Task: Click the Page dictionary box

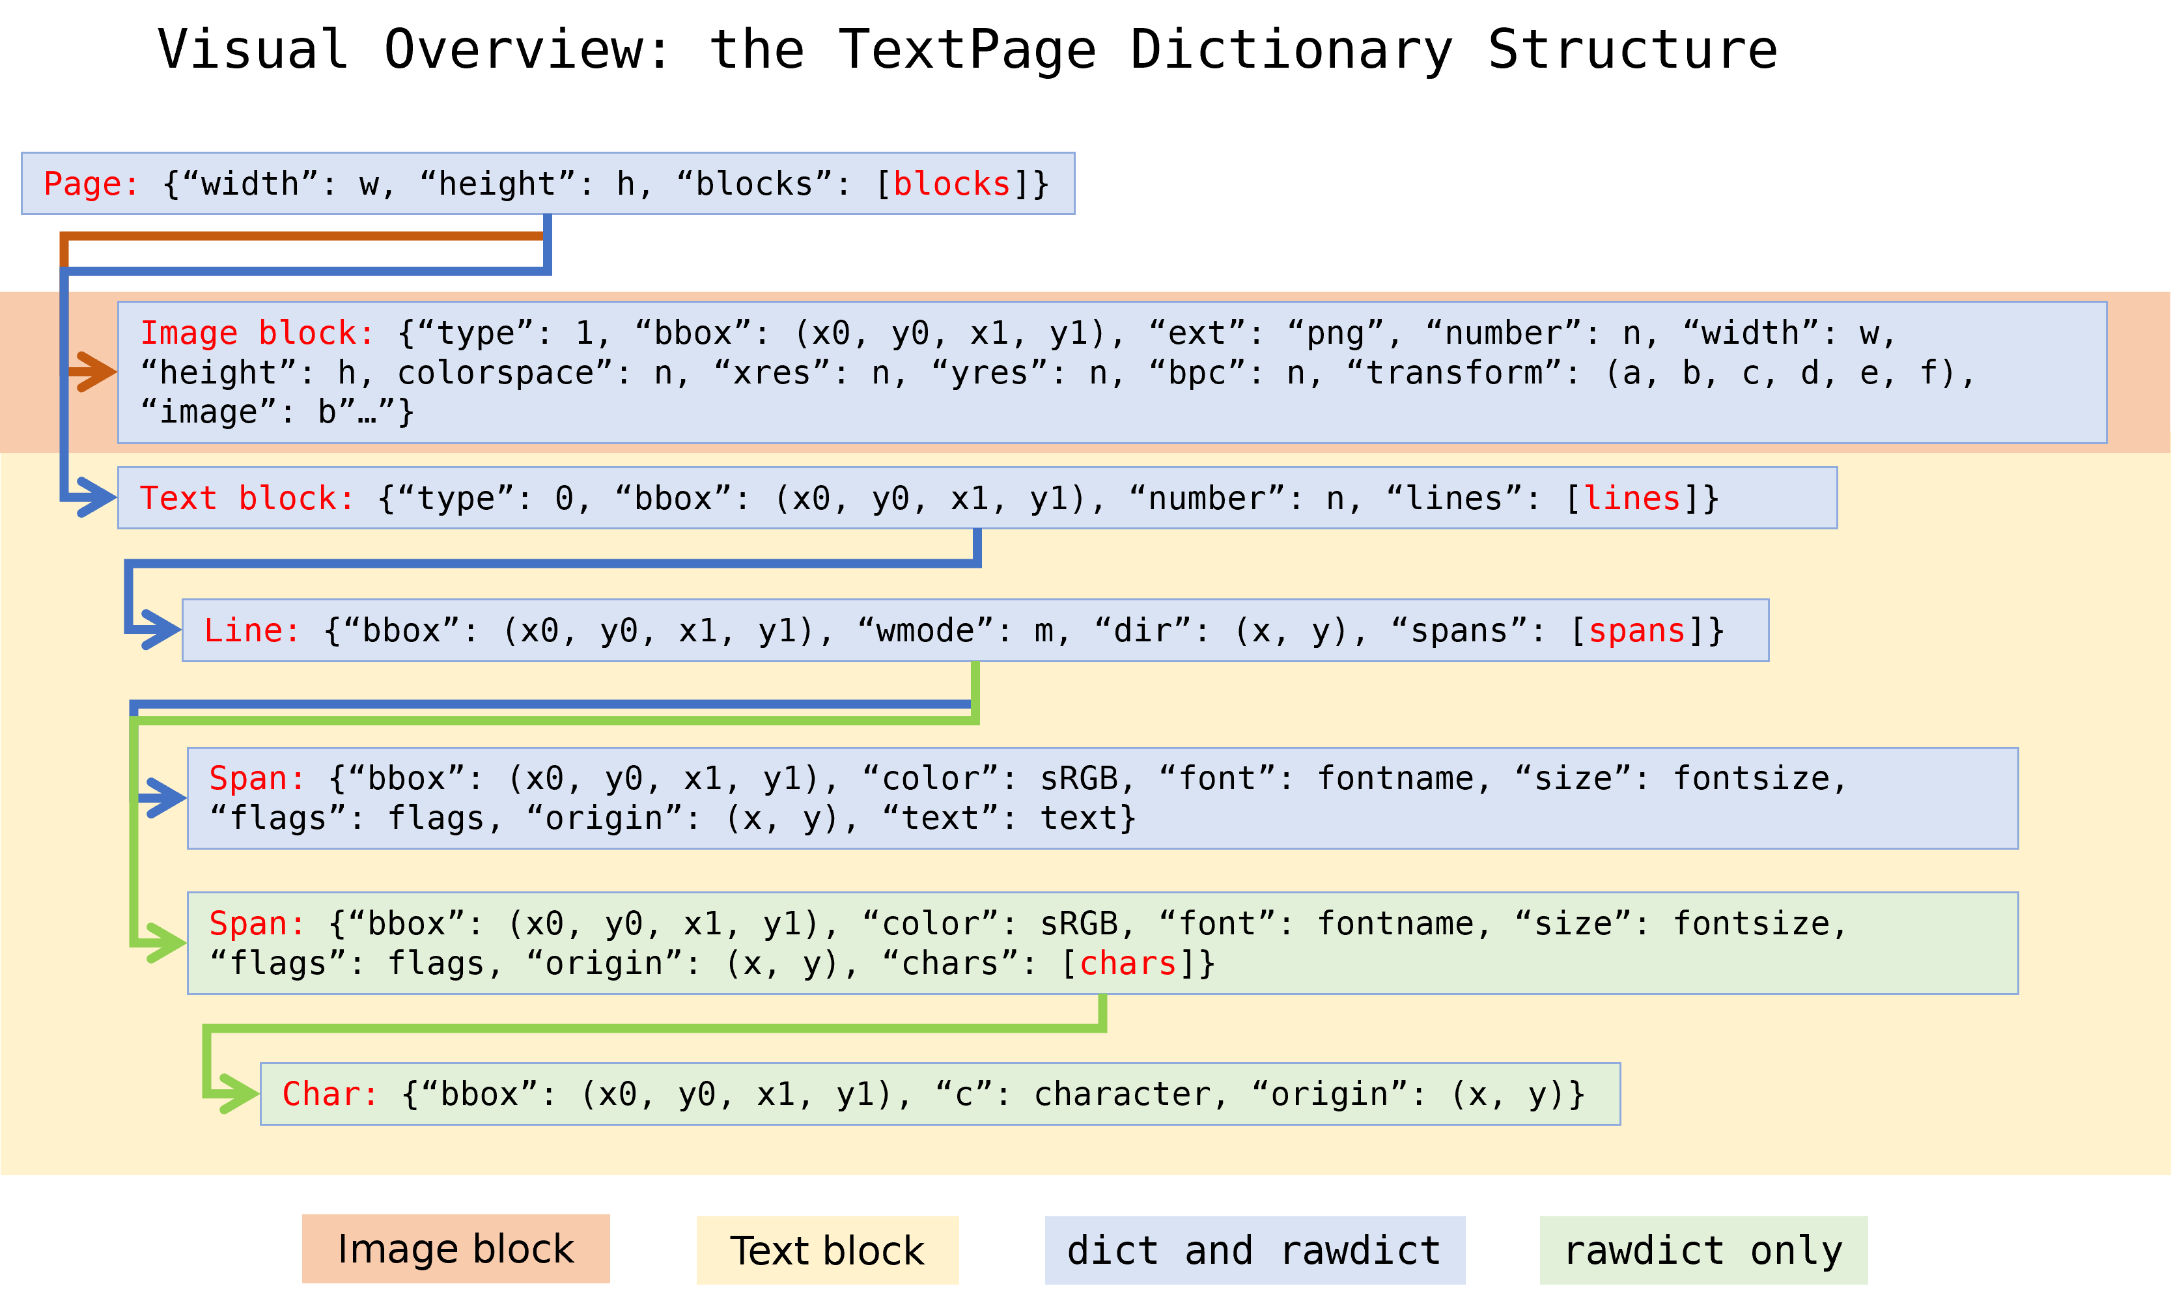Action: pyautogui.click(x=548, y=184)
